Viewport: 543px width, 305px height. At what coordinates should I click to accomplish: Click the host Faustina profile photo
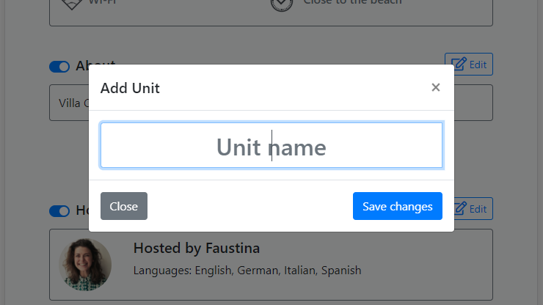pos(85,265)
